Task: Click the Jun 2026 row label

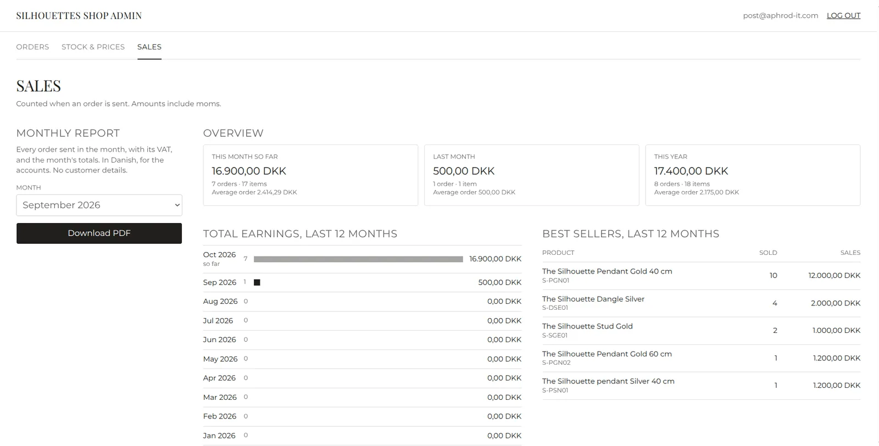Action: [219, 340]
